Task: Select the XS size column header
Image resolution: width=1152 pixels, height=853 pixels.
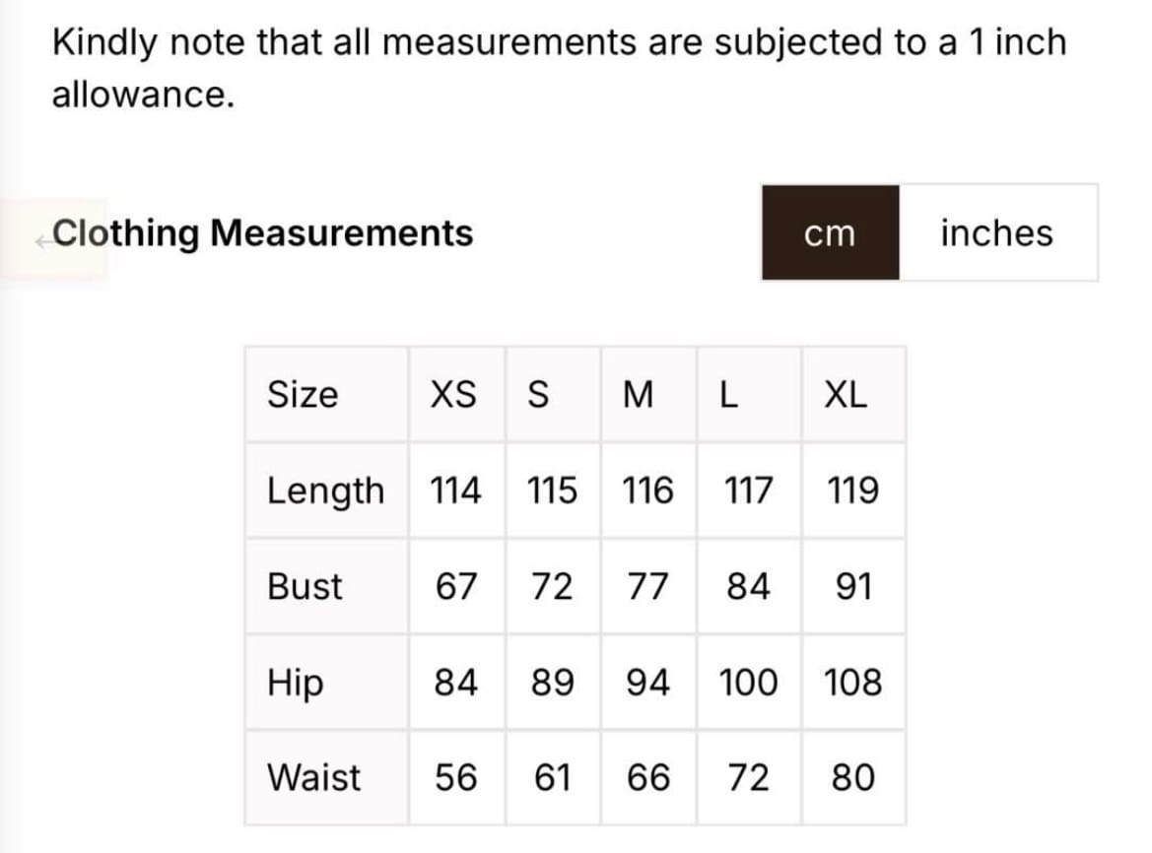Action: click(453, 395)
